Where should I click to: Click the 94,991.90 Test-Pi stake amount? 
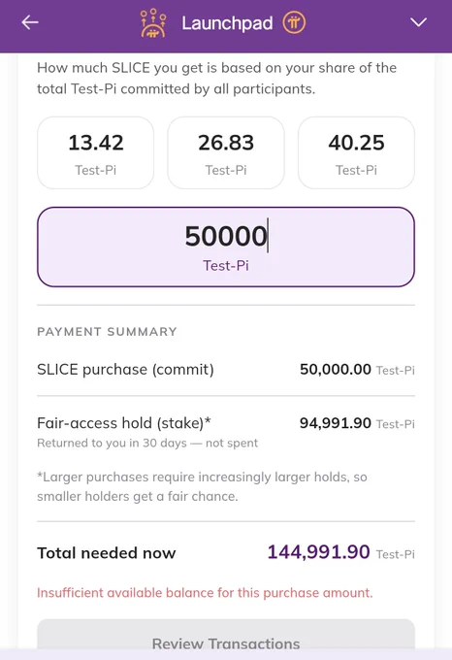coord(357,423)
